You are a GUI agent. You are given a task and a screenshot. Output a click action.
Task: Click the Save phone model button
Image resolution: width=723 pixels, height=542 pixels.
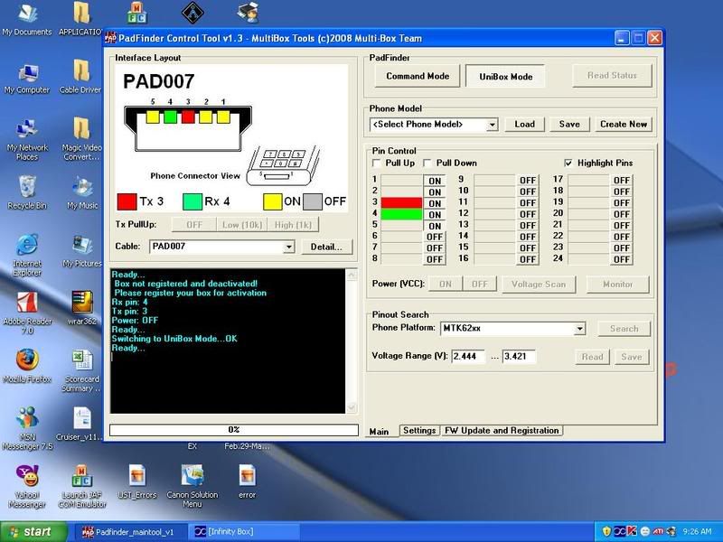coord(569,125)
